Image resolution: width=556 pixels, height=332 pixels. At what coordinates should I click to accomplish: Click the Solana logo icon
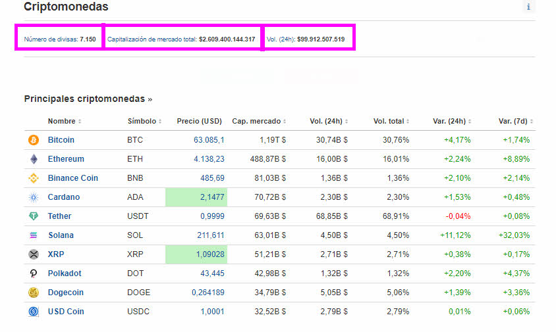(x=34, y=235)
